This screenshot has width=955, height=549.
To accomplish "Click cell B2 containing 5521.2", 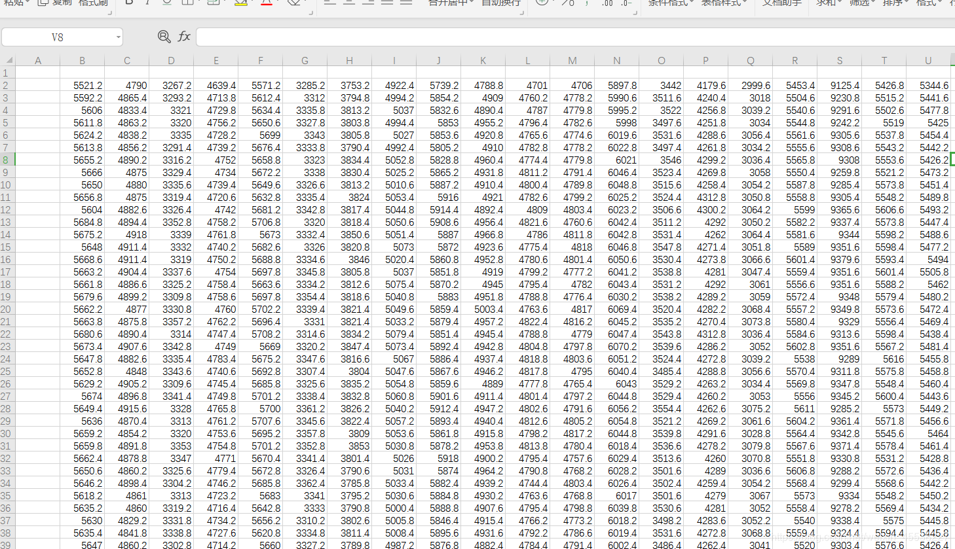I will (x=83, y=86).
